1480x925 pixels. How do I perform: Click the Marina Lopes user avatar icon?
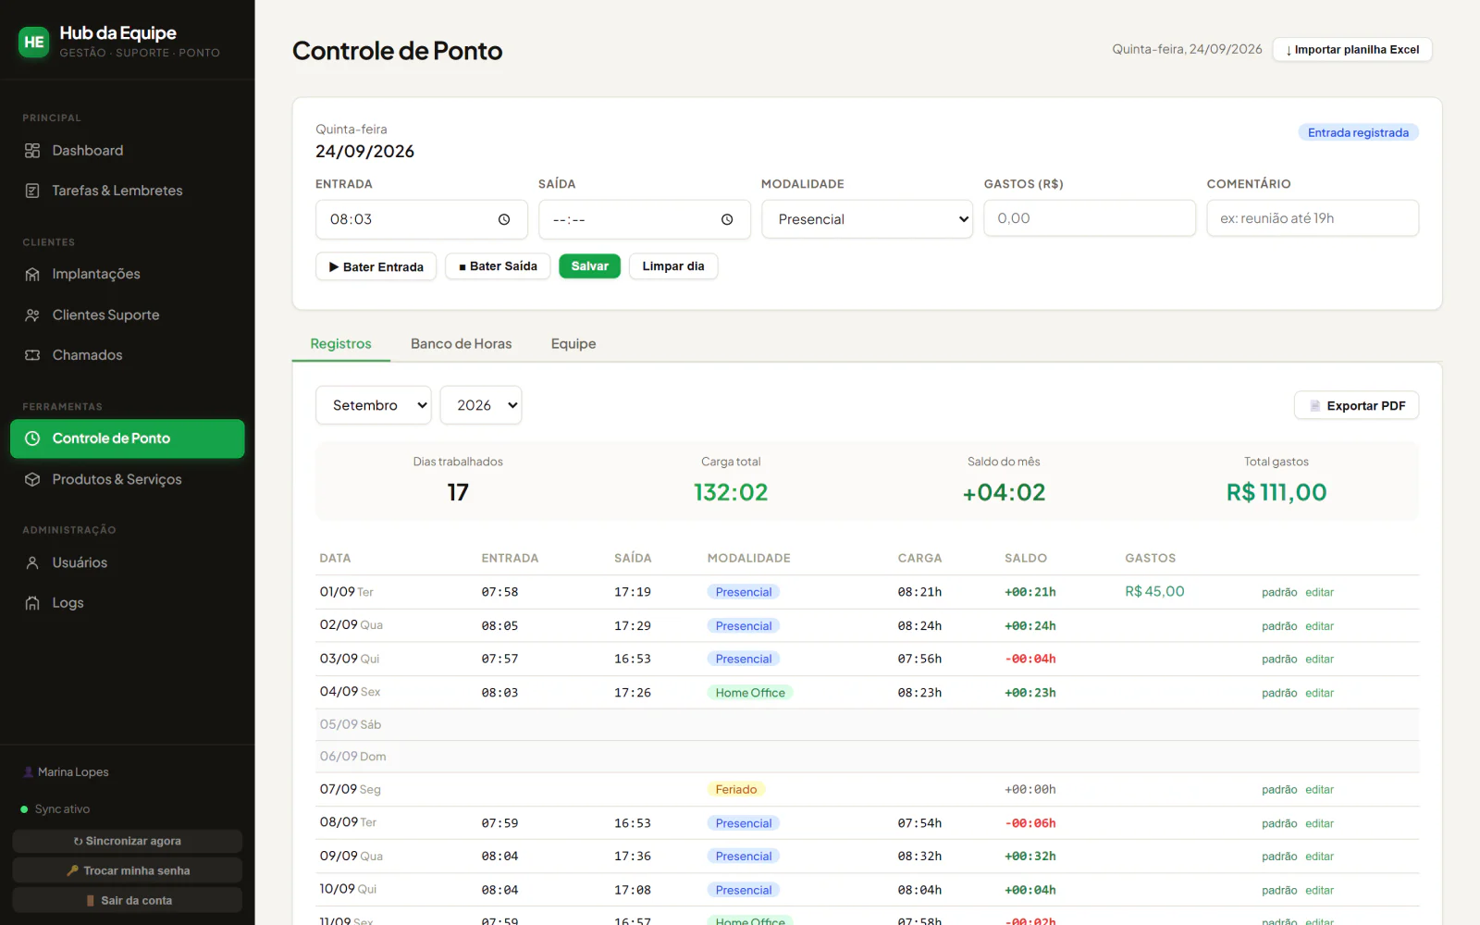tap(29, 771)
